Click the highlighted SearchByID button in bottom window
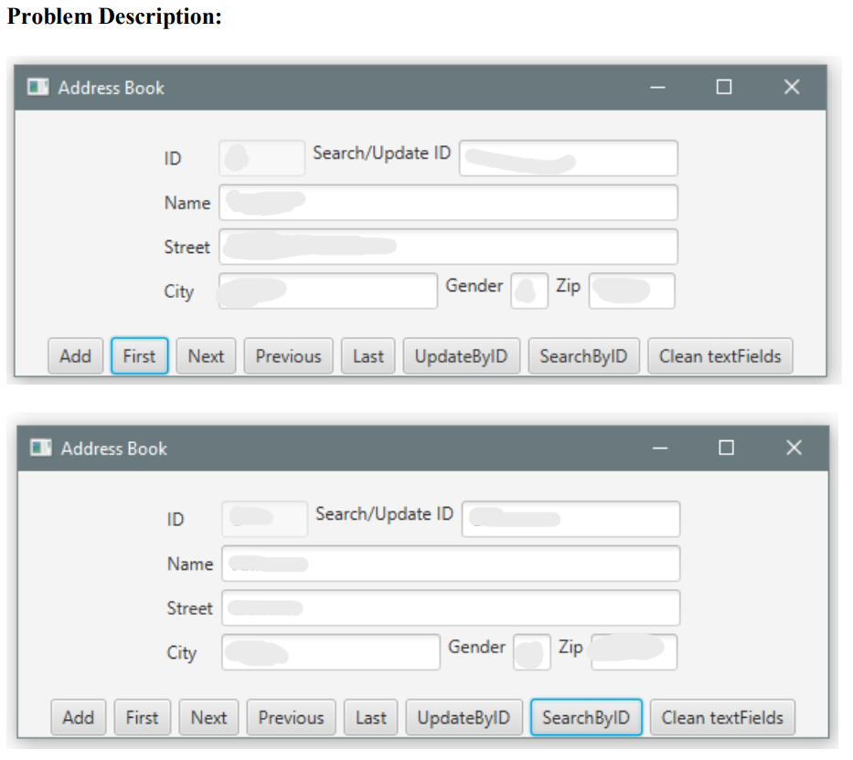 586,717
